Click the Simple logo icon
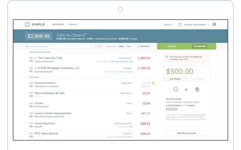This screenshot has height=150, width=241. point(27,25)
